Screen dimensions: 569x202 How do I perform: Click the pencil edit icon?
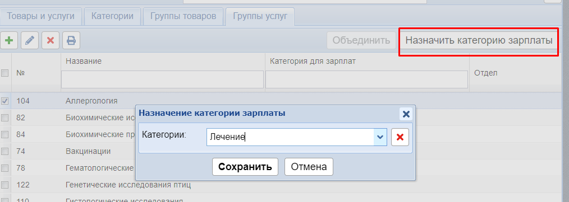click(30, 40)
